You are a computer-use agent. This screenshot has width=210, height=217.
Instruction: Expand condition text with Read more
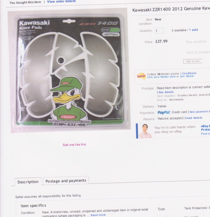[x=98, y=215]
